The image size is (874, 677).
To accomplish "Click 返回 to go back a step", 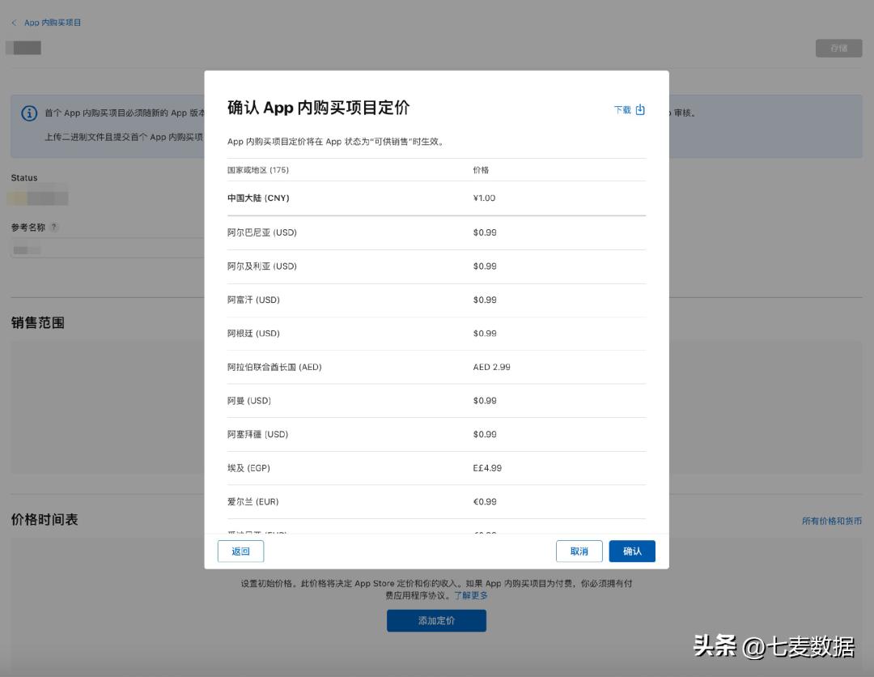I will pos(240,551).
